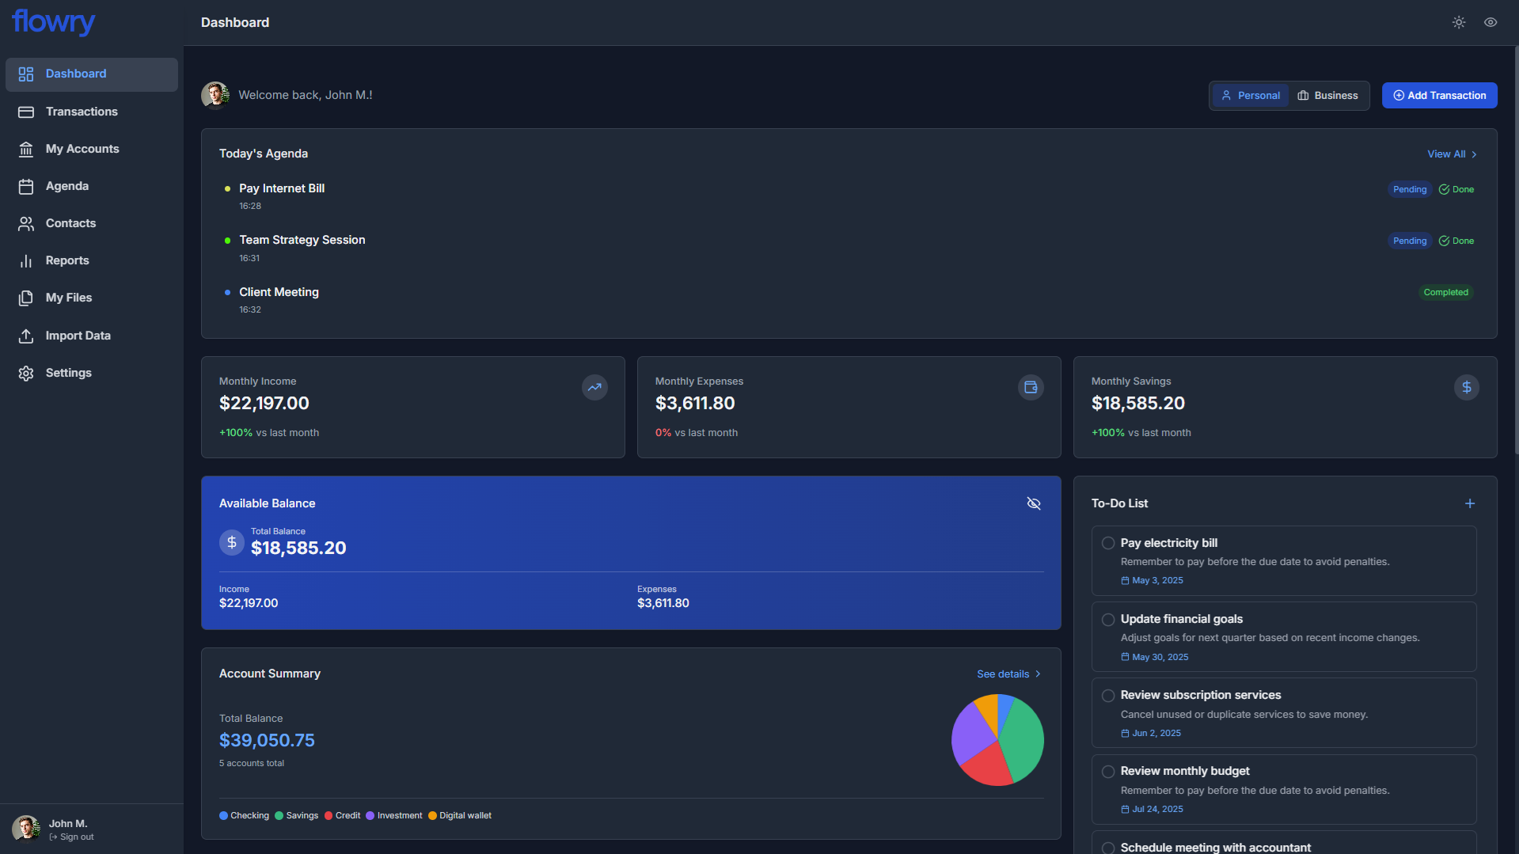Click John M. avatar in sidebar footer

click(x=26, y=829)
